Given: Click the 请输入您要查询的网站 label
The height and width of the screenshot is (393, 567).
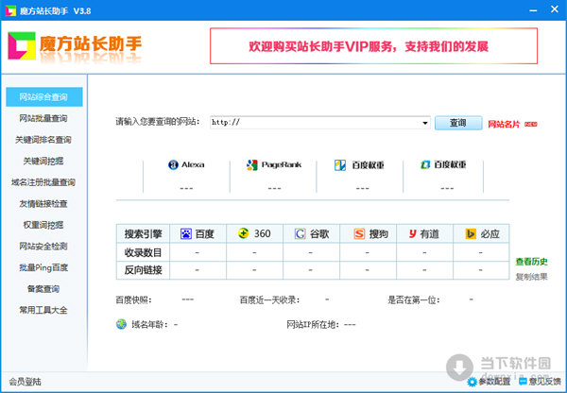Looking at the screenshot, I should 158,122.
